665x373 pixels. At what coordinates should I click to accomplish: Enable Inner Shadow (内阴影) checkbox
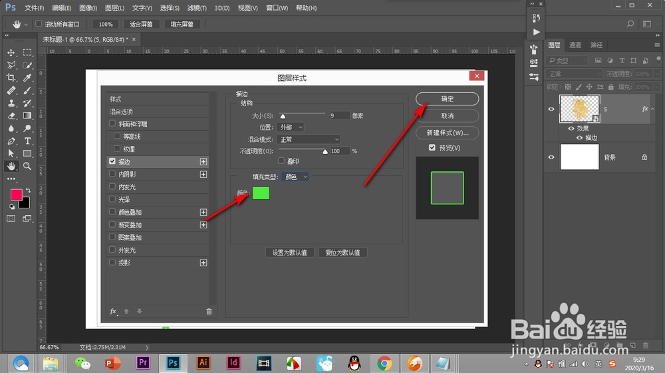(x=112, y=174)
